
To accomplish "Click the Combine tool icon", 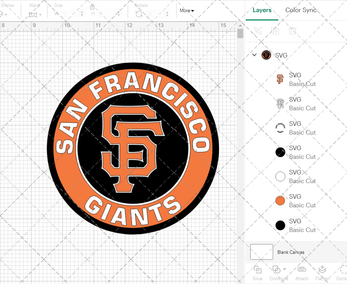I will (x=277, y=269).
